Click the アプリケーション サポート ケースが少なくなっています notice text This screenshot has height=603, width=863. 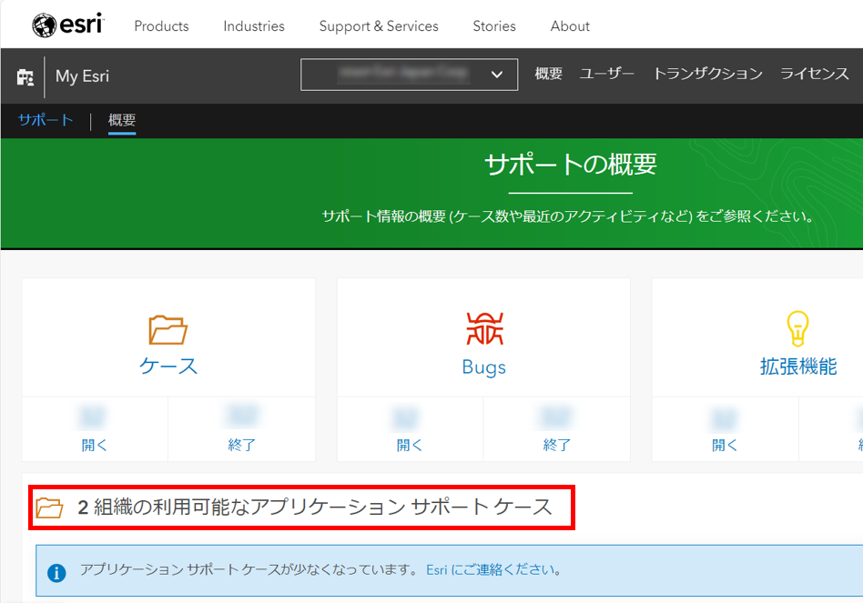(x=249, y=570)
